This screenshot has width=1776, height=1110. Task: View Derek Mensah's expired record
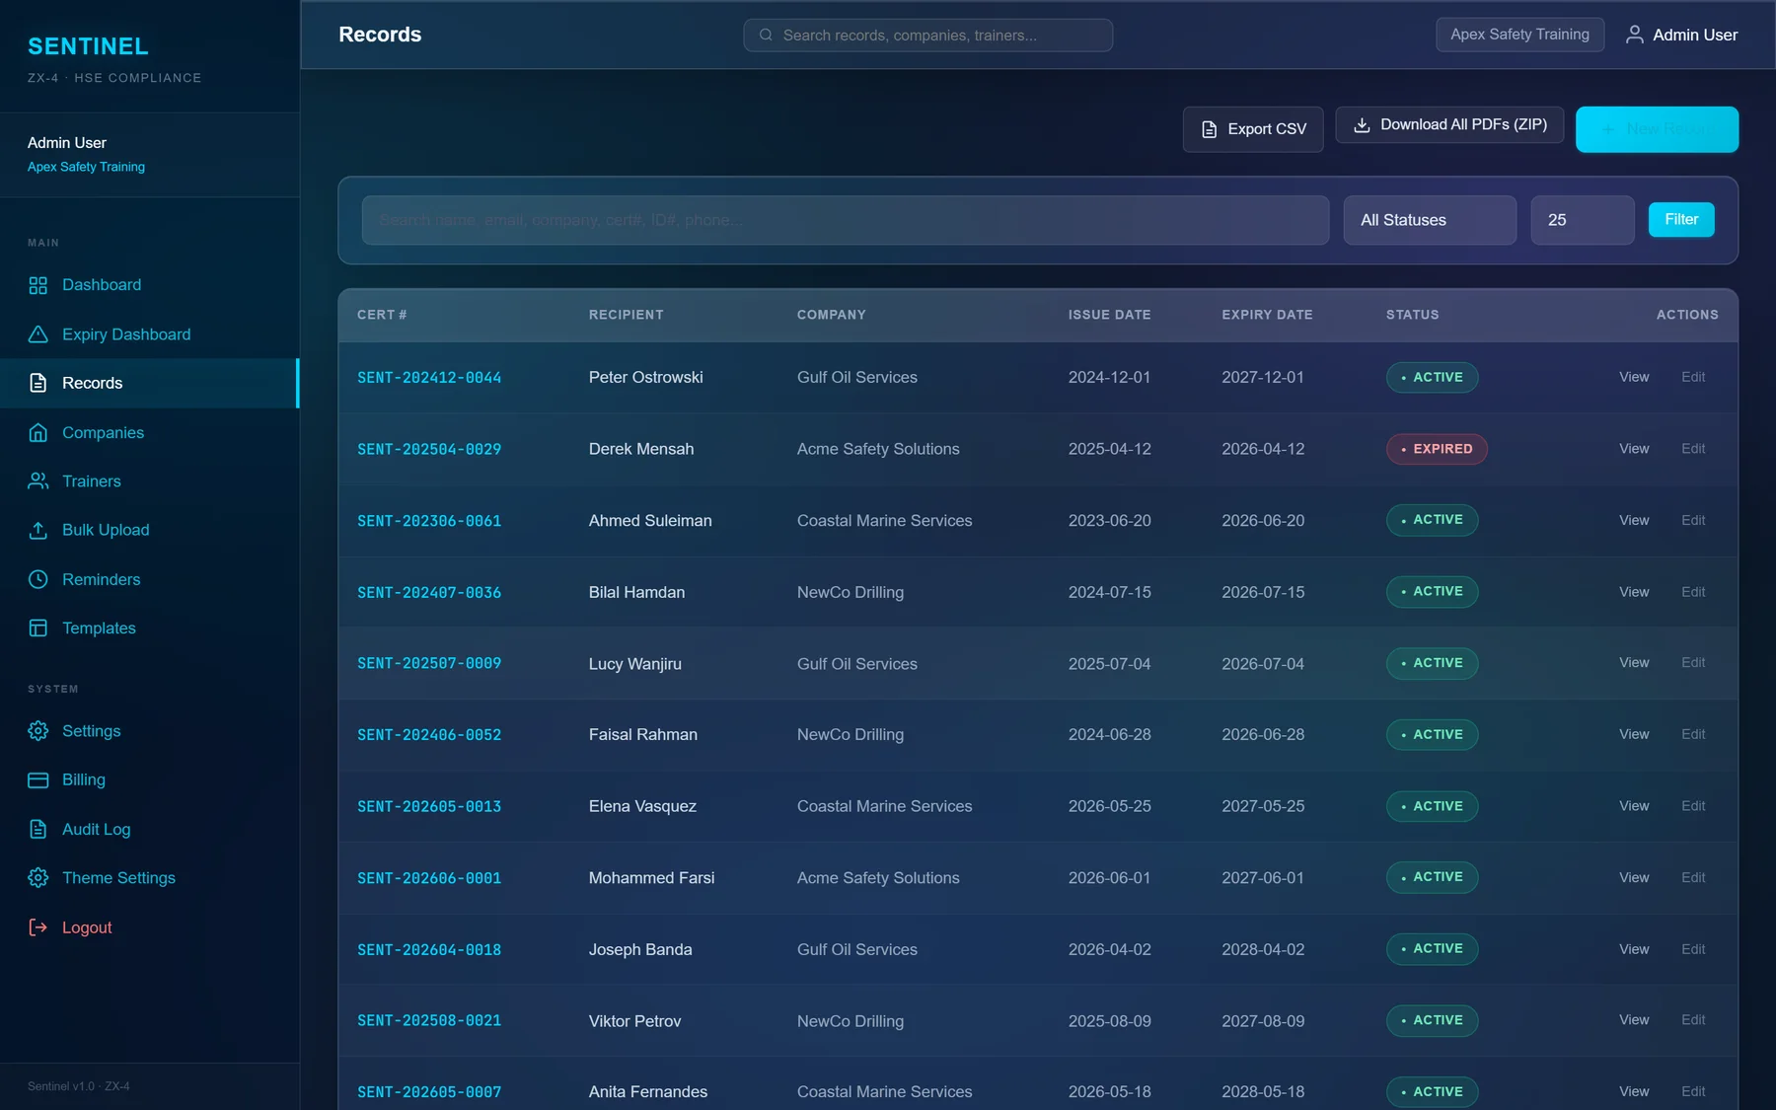pos(1634,449)
